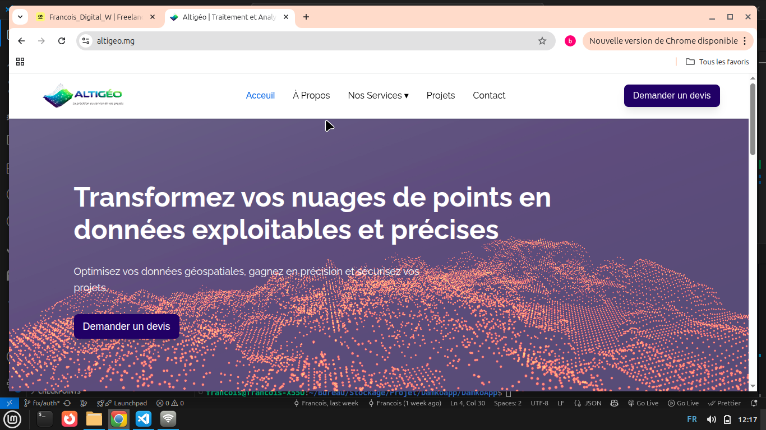Image resolution: width=766 pixels, height=430 pixels.
Task: Open the Nouvelle version de Chrome disponible menu
Action: (668, 41)
